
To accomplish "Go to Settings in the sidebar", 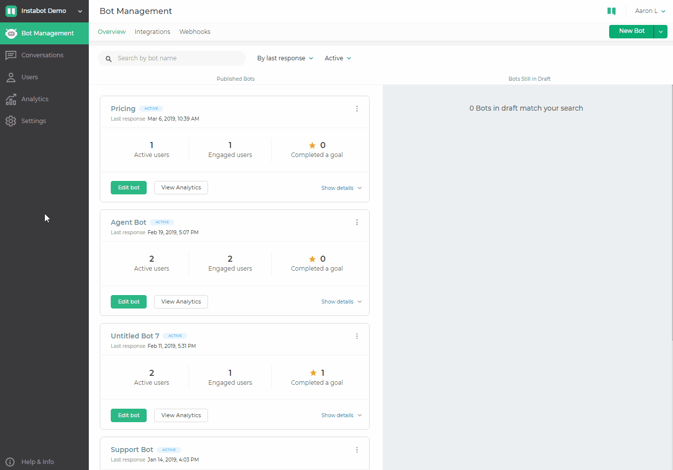I will click(44, 121).
